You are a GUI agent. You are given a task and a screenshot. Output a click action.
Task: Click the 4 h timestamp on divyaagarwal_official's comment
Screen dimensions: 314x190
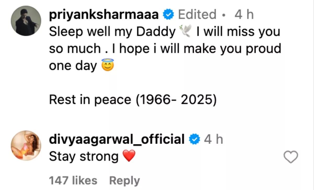pyautogui.click(x=214, y=140)
